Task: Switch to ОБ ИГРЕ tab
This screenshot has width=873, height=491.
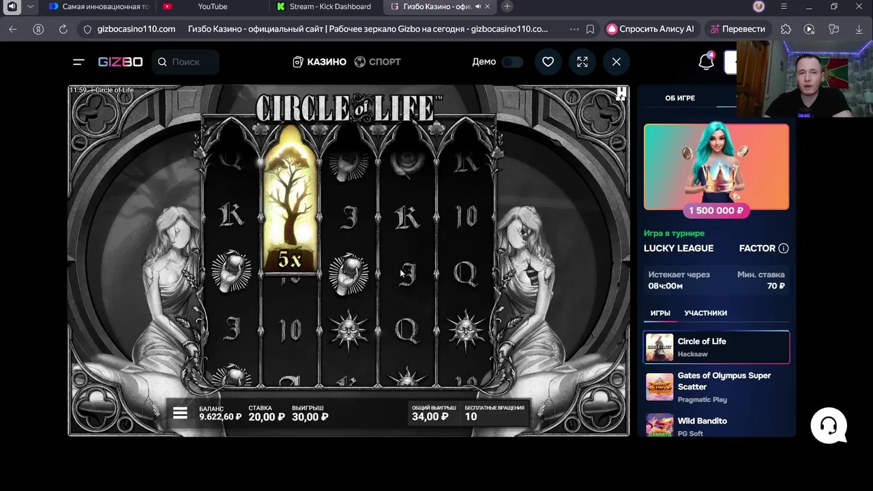Action: tap(680, 98)
